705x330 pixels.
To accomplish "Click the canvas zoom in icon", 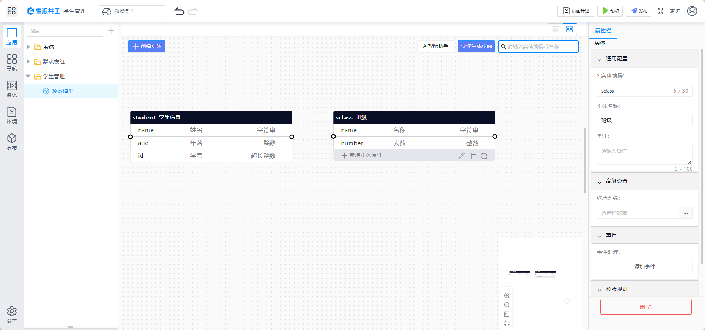I will 507,296.
